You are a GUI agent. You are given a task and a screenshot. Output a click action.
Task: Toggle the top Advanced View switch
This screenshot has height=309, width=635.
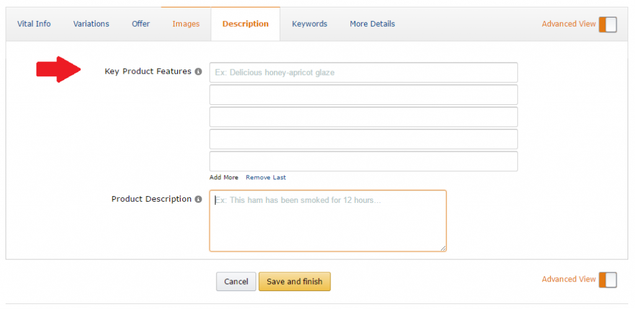point(608,24)
